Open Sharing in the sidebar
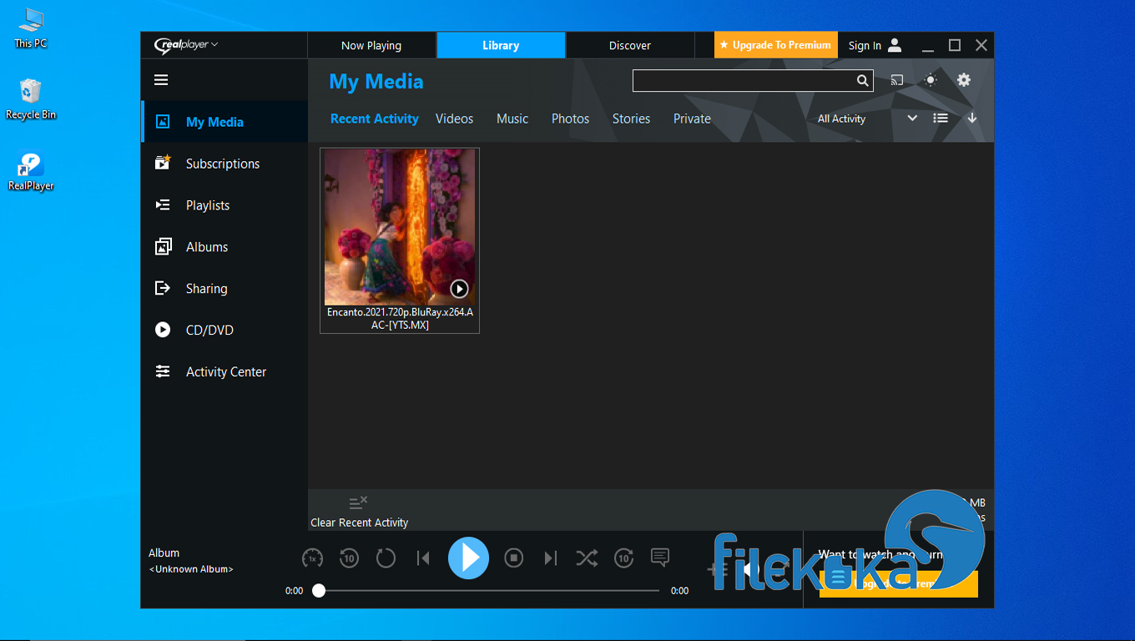Screen dimensions: 1135x641 coord(224,289)
